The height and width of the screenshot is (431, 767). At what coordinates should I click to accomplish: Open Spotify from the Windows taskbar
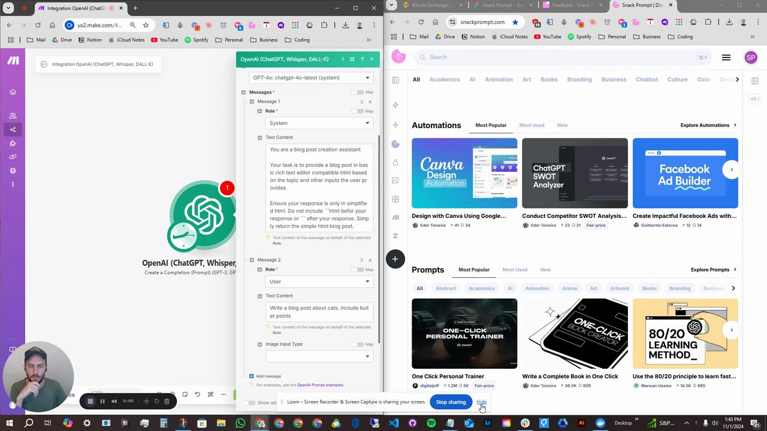coord(431,423)
